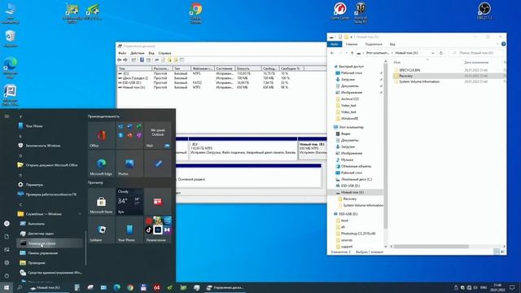
Task: Click the pictures icon in Start sidebar
Action: tap(7, 250)
